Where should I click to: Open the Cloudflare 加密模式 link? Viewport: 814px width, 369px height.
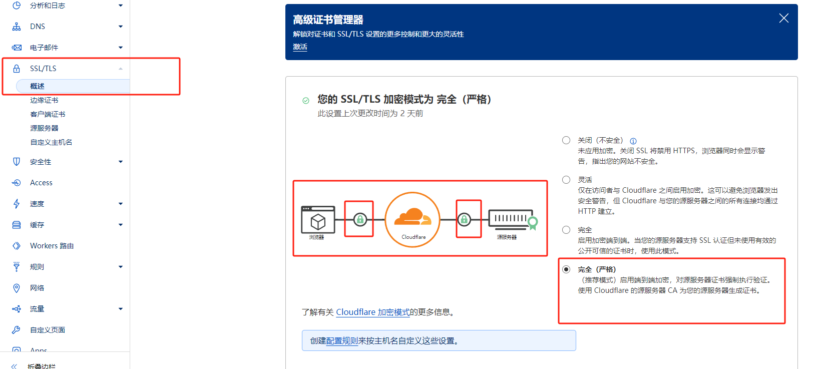pos(372,312)
